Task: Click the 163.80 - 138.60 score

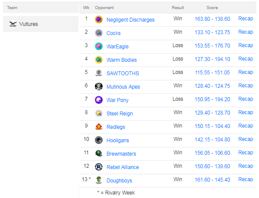Action: (x=212, y=19)
